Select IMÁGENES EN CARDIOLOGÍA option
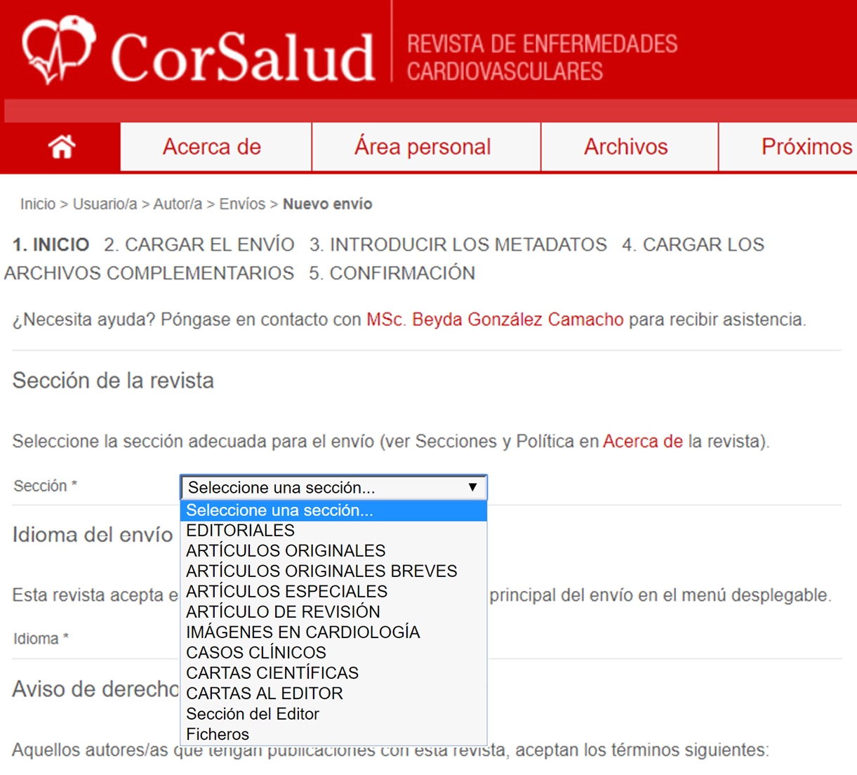The image size is (857, 775). tap(303, 632)
